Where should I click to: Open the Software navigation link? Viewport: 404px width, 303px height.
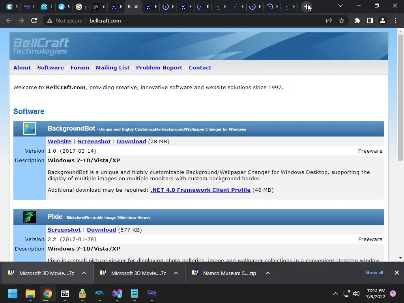pos(50,67)
